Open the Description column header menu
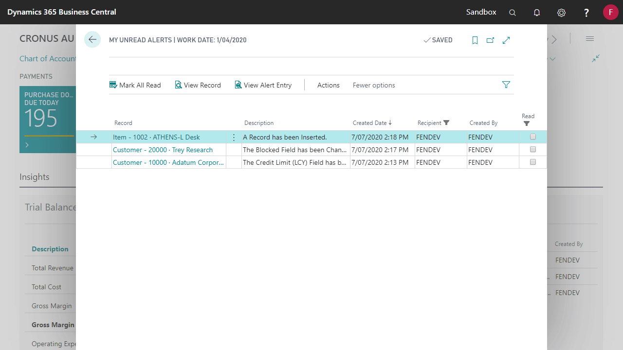The width and height of the screenshot is (623, 350). pyautogui.click(x=259, y=123)
